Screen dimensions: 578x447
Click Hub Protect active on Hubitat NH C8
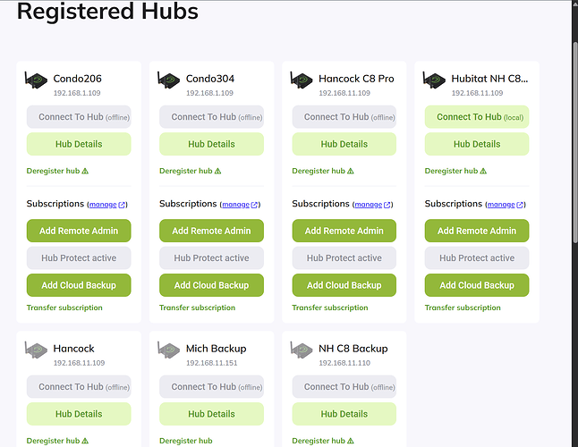pos(476,258)
